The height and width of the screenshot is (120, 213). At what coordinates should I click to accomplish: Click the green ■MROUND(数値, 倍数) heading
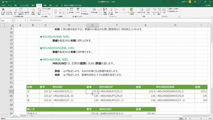click(x=54, y=59)
